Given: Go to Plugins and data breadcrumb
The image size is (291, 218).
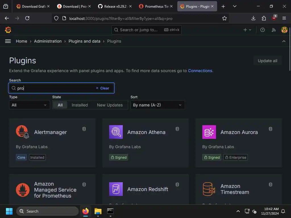Looking at the screenshot, I should (x=84, y=41).
